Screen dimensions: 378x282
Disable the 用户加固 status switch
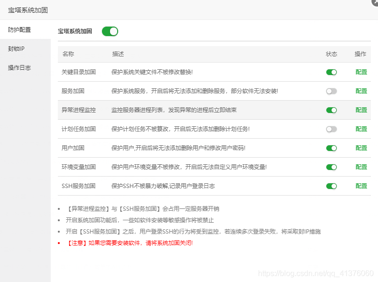pyautogui.click(x=332, y=148)
